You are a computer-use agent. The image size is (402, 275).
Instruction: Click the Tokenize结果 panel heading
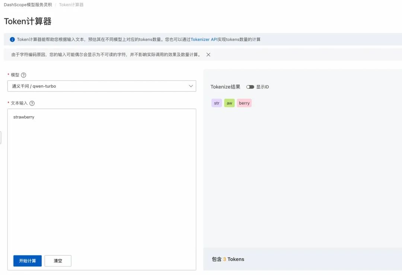pyautogui.click(x=225, y=87)
